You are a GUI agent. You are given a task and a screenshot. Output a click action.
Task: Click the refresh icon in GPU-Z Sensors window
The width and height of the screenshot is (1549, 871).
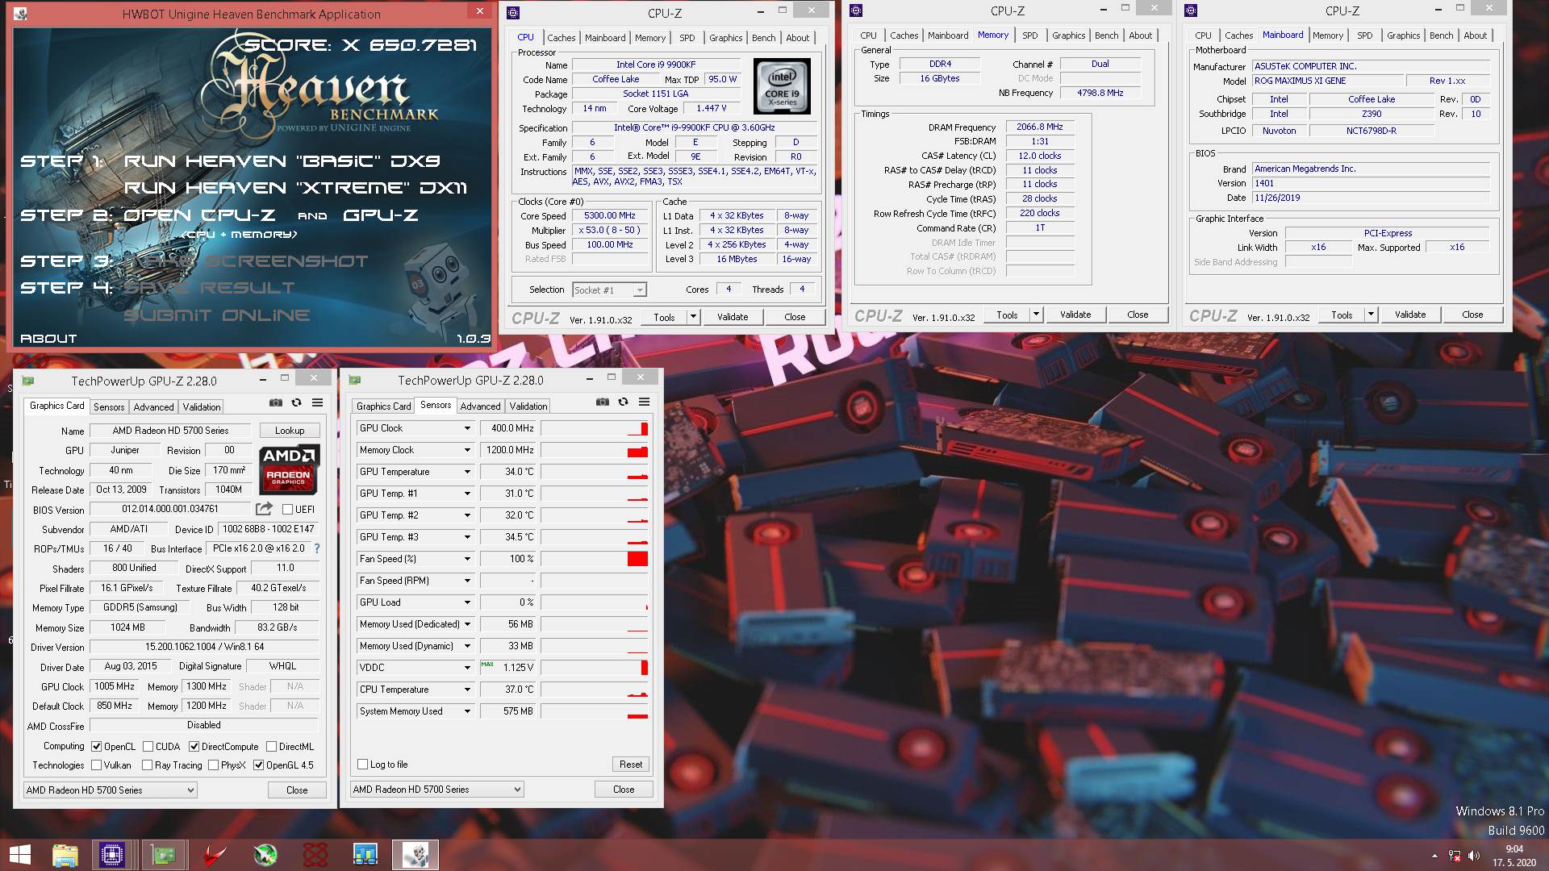tap(623, 402)
